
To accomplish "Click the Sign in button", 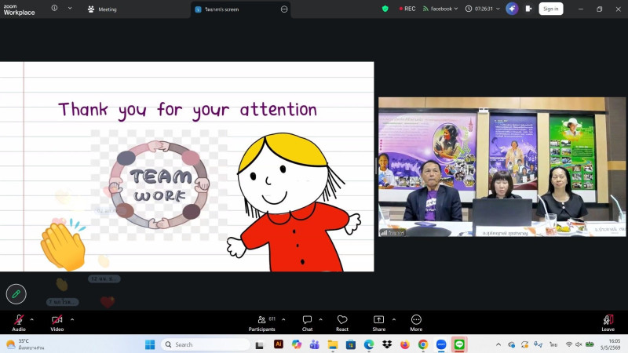I will click(x=551, y=9).
